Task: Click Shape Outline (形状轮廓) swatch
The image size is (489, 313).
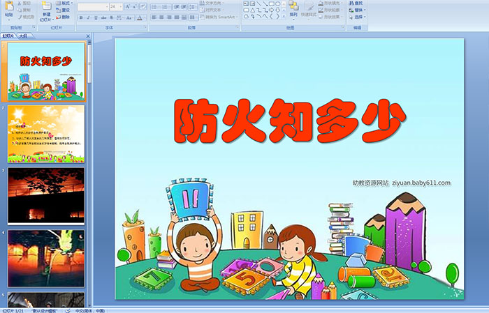Action: [x=321, y=10]
